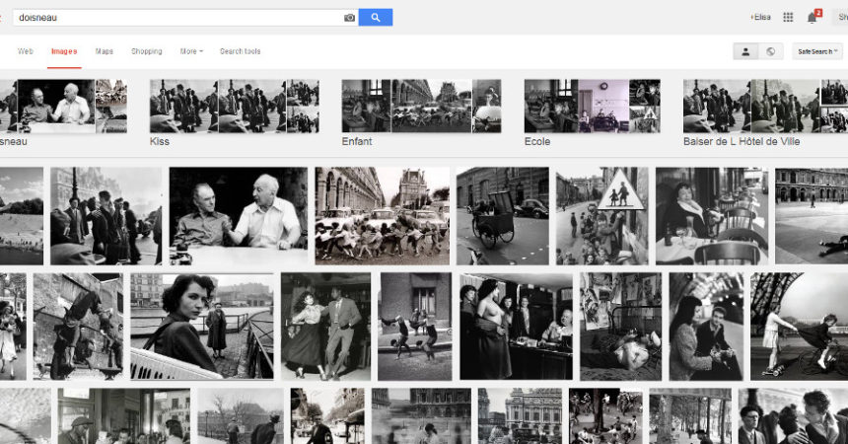Screen dimensions: 848x444
Task: Open the children crossing street with cars photo
Action: (383, 216)
